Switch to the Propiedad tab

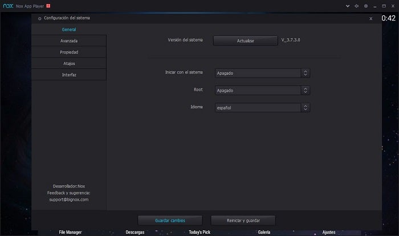69,52
